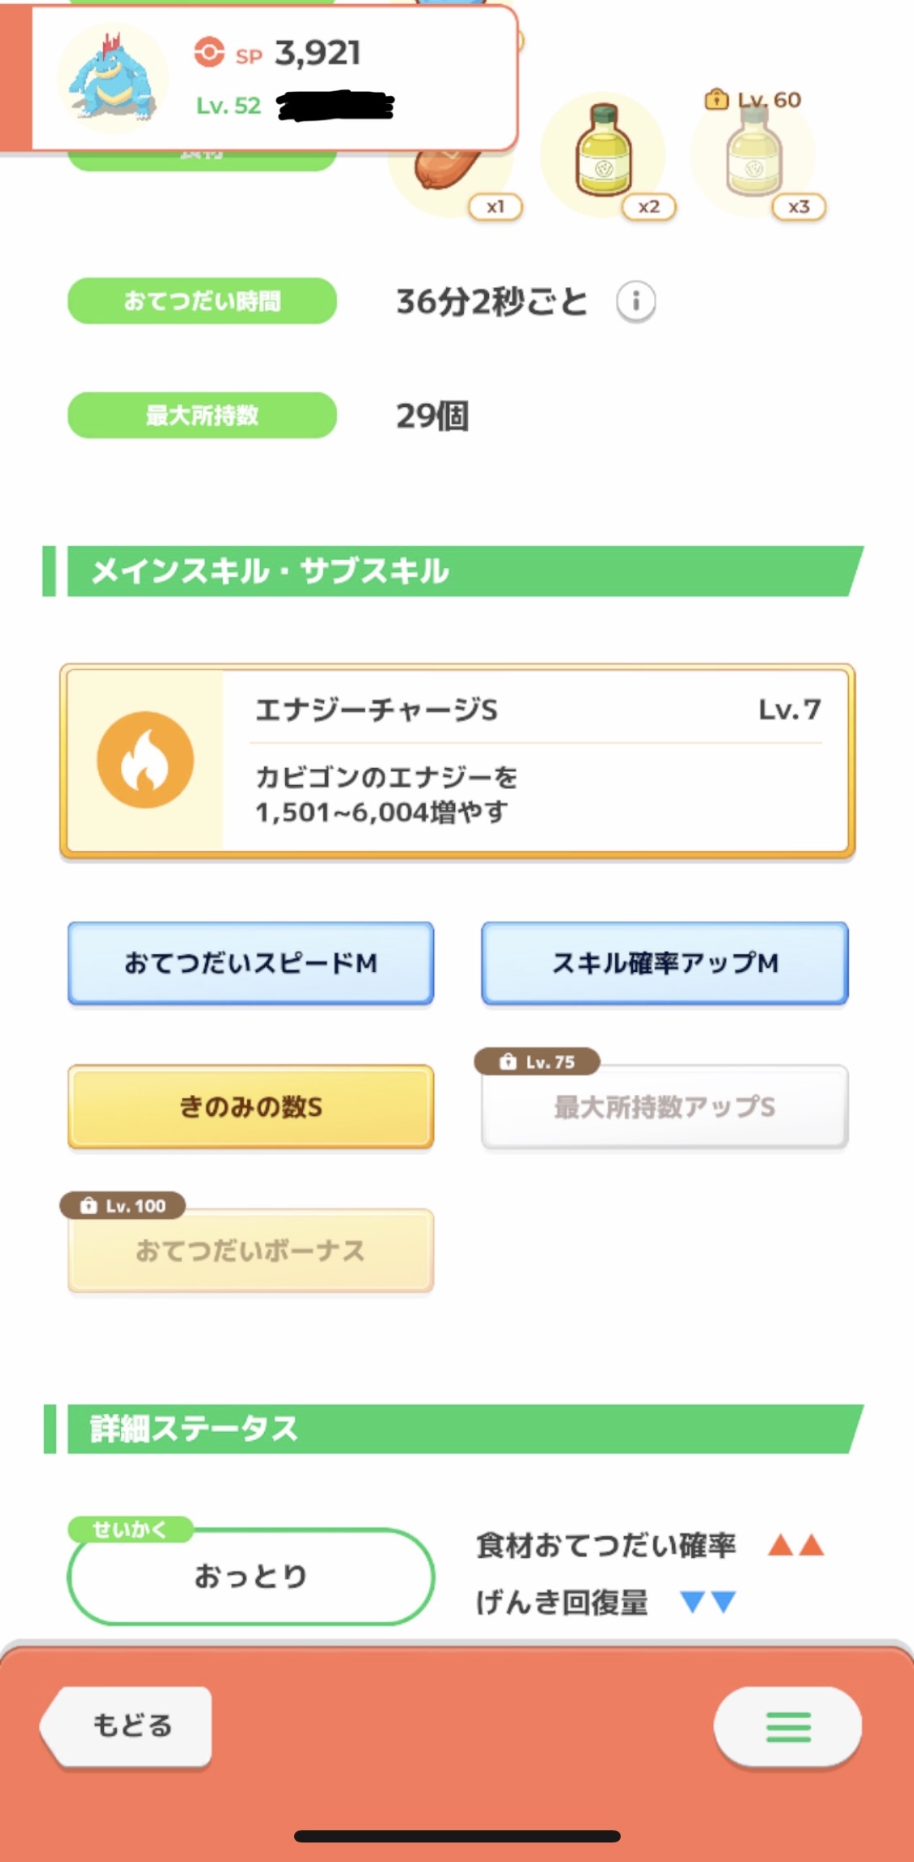Open the hamburger menu button
The image size is (914, 1862).
(787, 1726)
